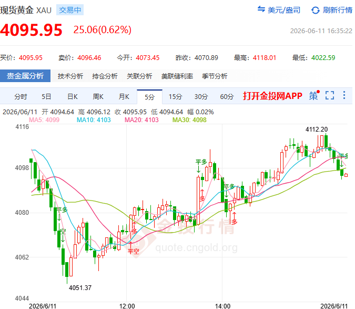Image resolution: width=355 pixels, height=309 pixels.
Task: Click the 现货黄金 XAU title
Action: click(26, 10)
